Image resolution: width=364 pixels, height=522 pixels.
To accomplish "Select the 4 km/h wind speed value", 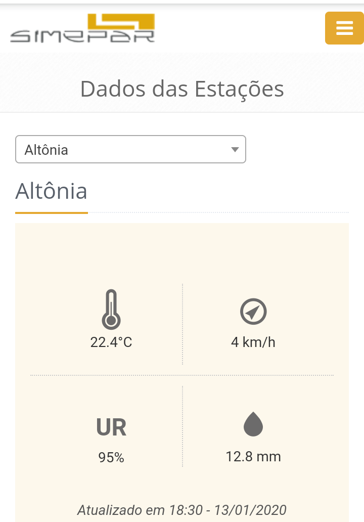I will click(x=253, y=342).
